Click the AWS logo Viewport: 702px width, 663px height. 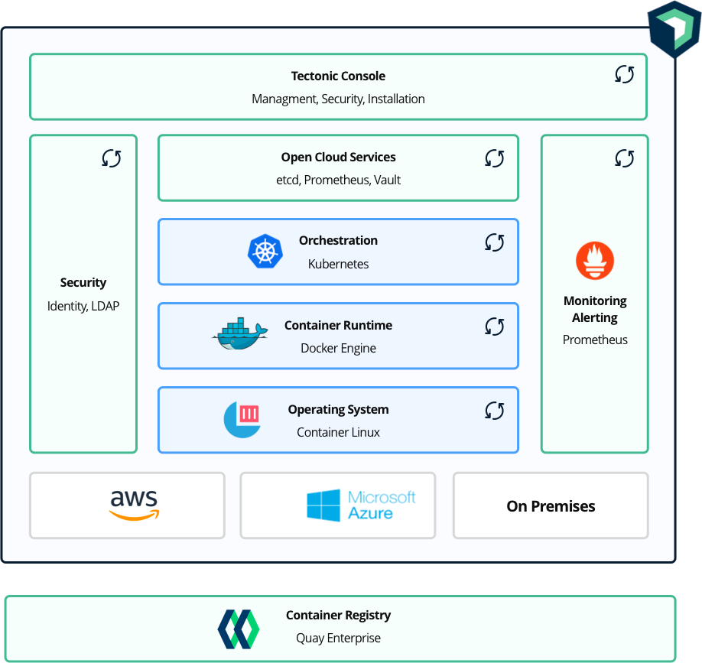pos(135,505)
